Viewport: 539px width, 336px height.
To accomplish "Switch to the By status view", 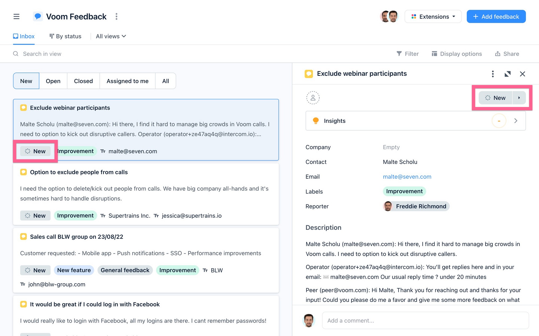I will click(65, 36).
